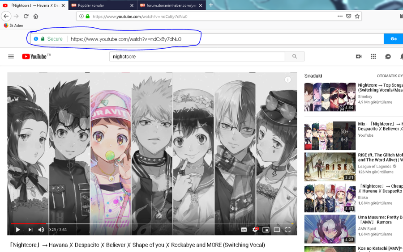The width and height of the screenshot is (403, 252).
Task: Open the browser home page icon
Action: 36,16
